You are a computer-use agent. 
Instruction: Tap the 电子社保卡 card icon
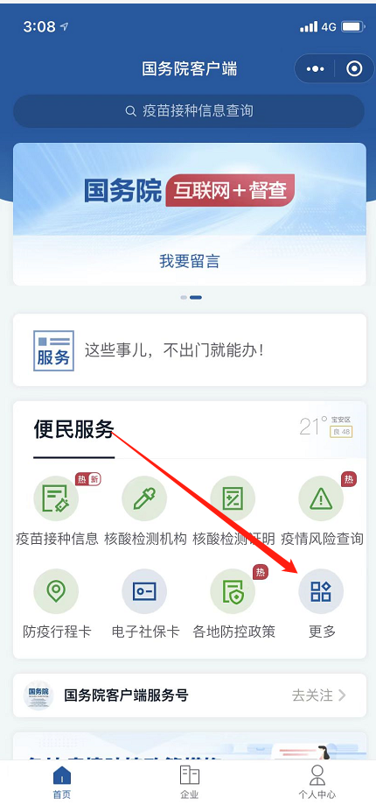(144, 591)
